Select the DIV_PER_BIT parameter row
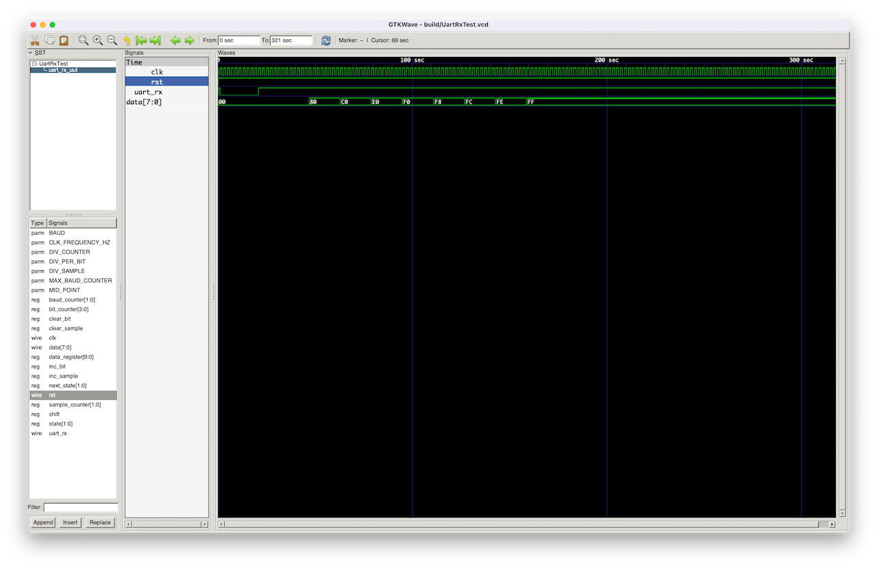The image size is (877, 568). tap(73, 262)
